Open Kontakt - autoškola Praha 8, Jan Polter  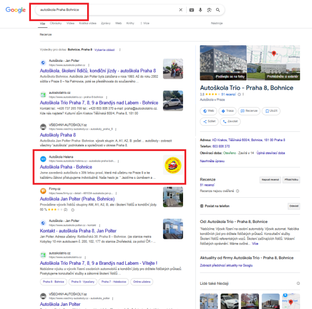pos(78,231)
